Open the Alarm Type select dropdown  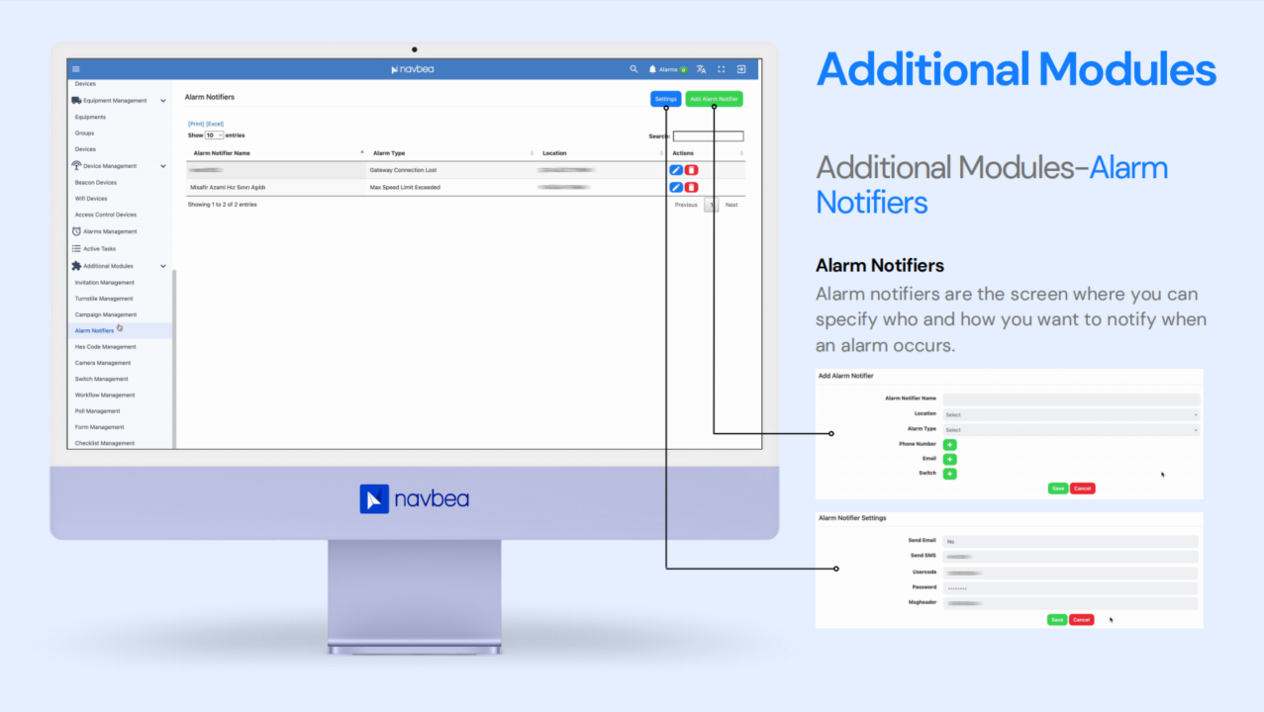(x=1070, y=430)
